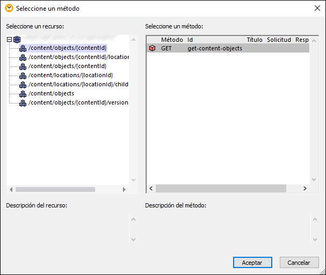
Task: Collapse the root node of the resource tree
Action: (10, 39)
